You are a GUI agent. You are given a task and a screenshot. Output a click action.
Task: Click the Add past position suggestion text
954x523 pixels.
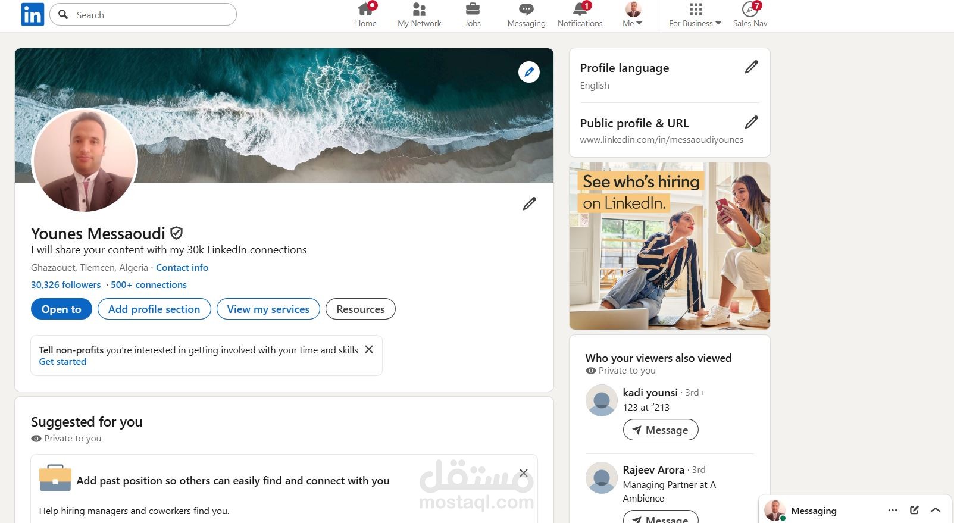point(233,480)
